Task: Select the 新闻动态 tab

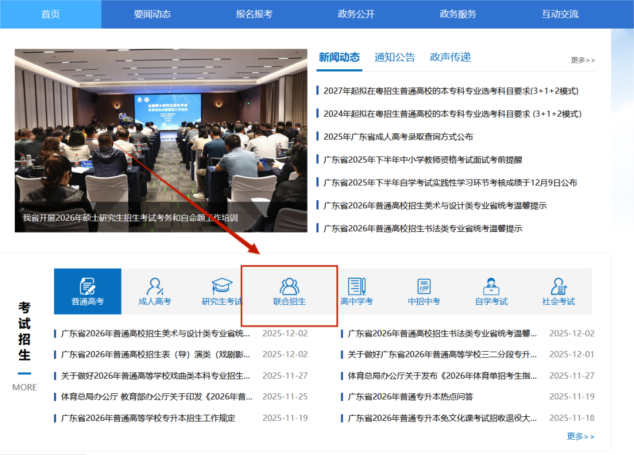Action: click(x=339, y=58)
